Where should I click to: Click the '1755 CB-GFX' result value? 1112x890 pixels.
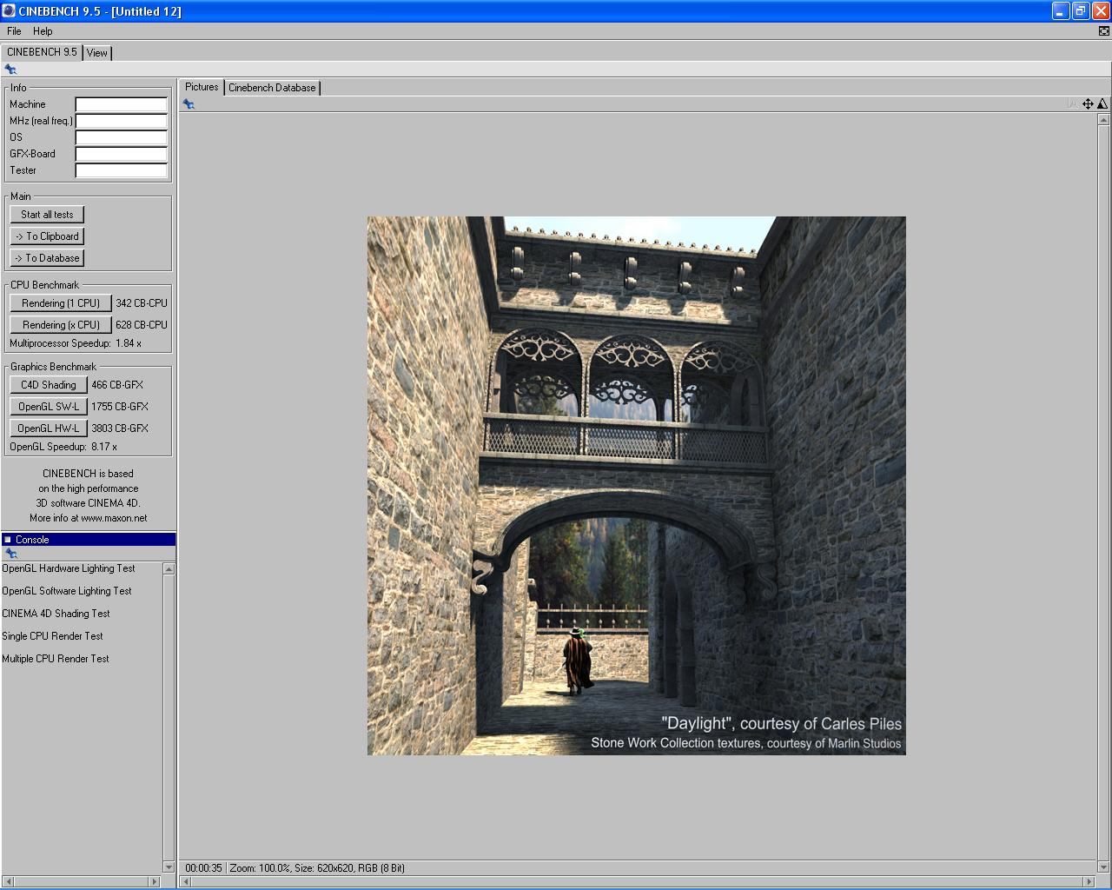(120, 407)
